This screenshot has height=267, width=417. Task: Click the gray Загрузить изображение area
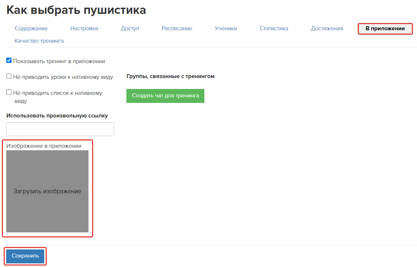click(x=47, y=191)
